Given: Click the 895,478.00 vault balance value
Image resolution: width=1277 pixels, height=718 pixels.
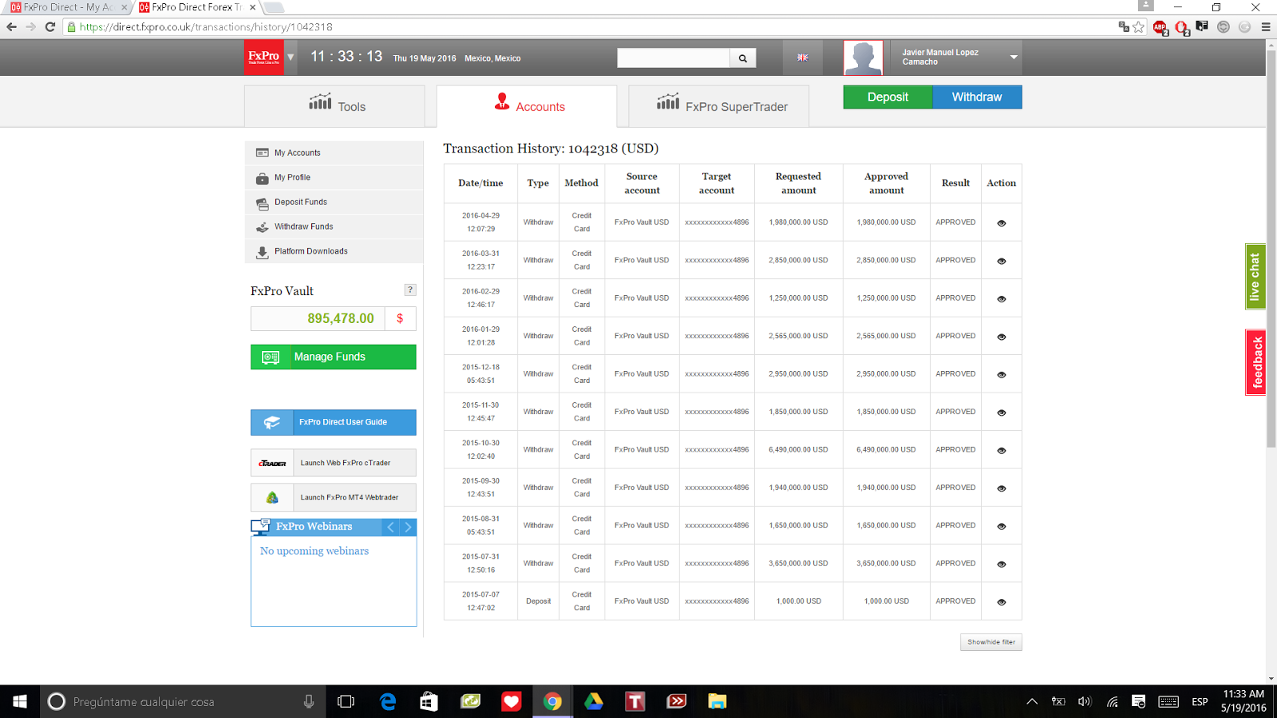Looking at the screenshot, I should tap(341, 319).
